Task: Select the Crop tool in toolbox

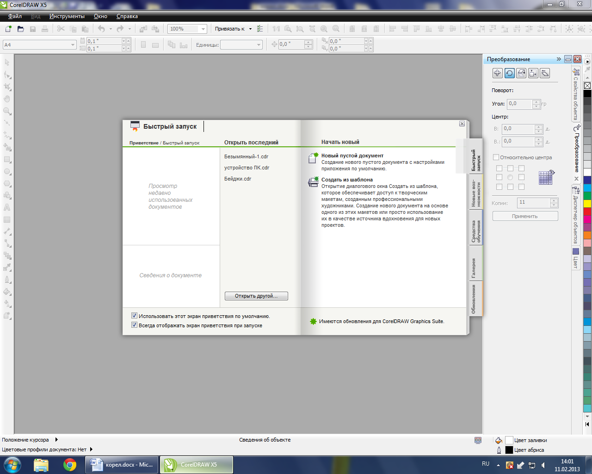Action: pos(7,87)
